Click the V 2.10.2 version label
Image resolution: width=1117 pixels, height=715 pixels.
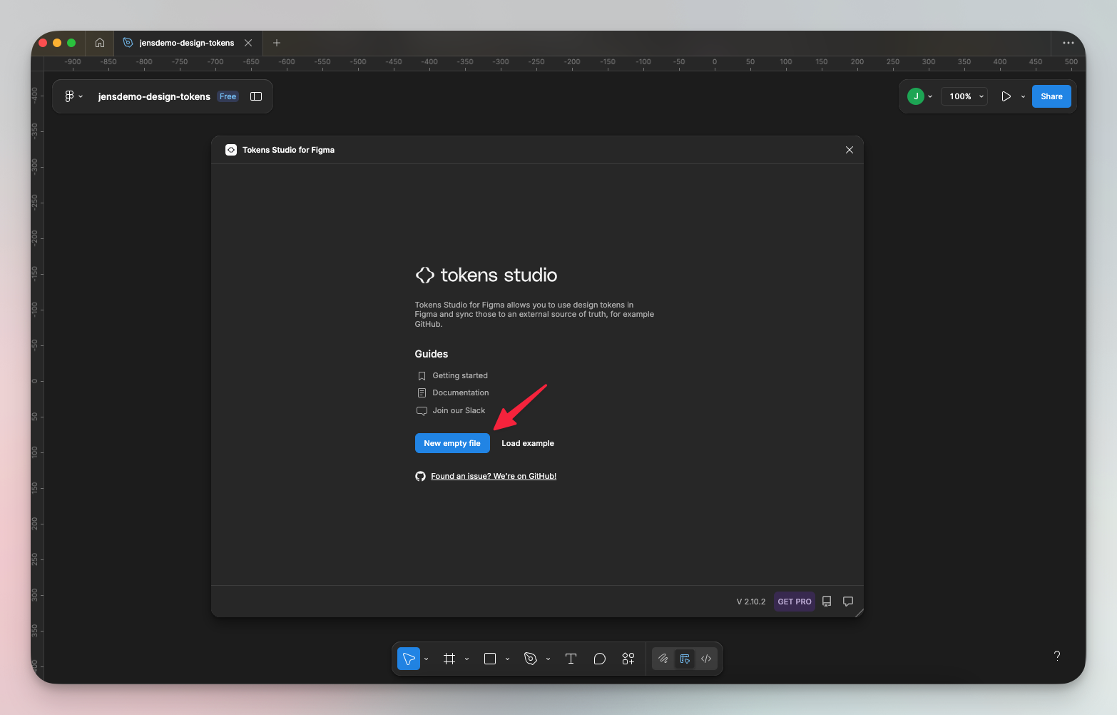(x=751, y=602)
